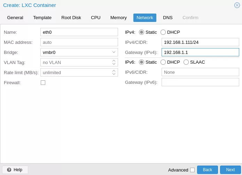Image resolution: width=242 pixels, height=175 pixels.
Task: Click the Next button
Action: pos(231,170)
